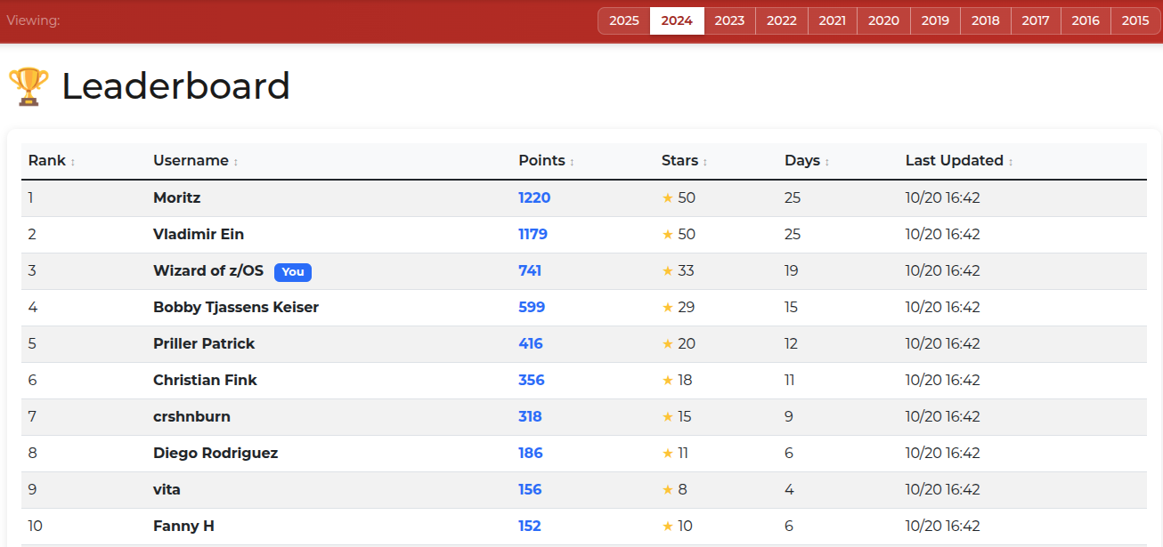Open the 2015 leaderboard tab
Image resolution: width=1163 pixels, height=547 pixels.
tap(1135, 20)
